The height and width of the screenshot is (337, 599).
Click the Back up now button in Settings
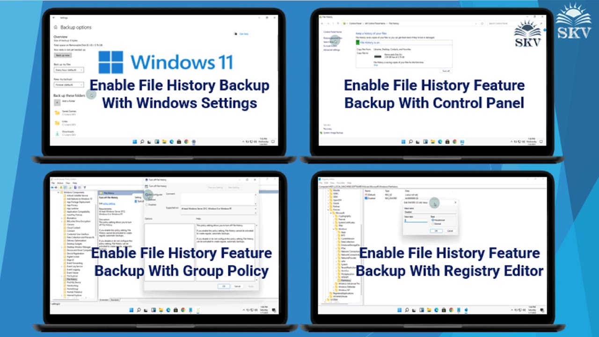pyautogui.click(x=63, y=55)
